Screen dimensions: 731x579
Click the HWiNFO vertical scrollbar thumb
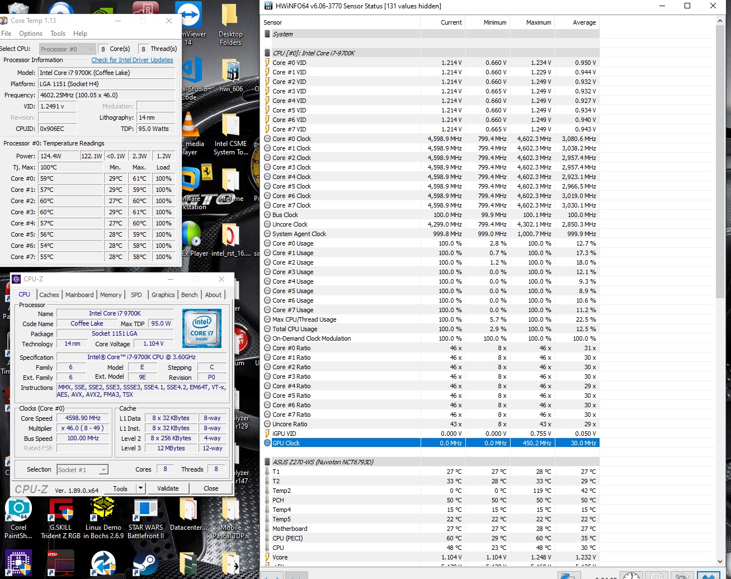pos(720,161)
